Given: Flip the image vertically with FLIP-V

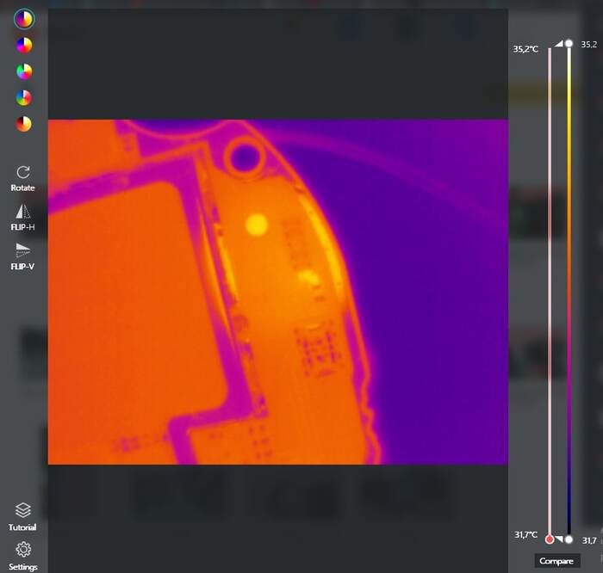Looking at the screenshot, I should click(x=22, y=256).
